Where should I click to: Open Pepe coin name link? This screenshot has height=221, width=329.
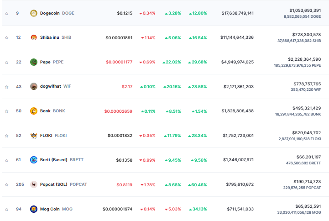coord(45,62)
